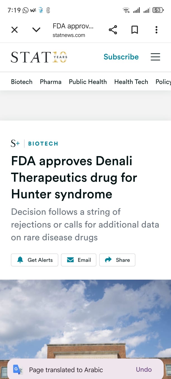Open the Biotech section tab

[x=22, y=82]
